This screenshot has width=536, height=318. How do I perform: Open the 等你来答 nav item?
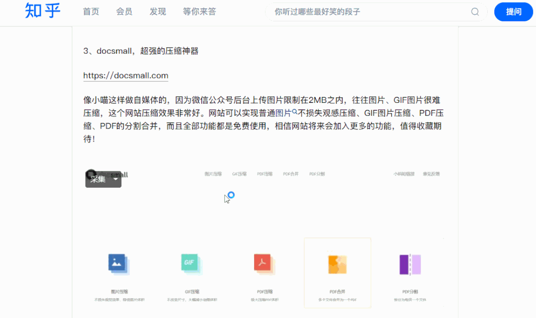pyautogui.click(x=199, y=11)
